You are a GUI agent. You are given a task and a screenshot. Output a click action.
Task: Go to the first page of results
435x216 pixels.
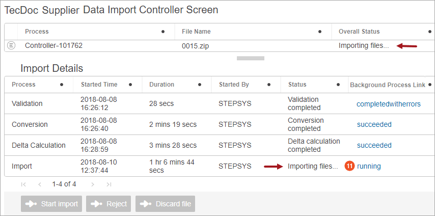23,184
